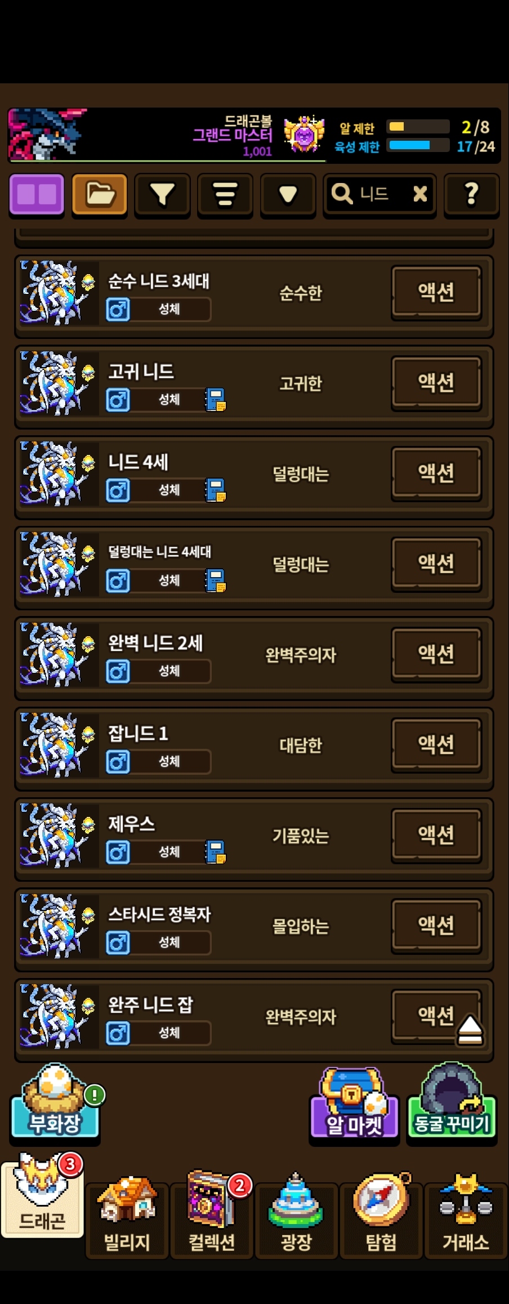Image resolution: width=509 pixels, height=1304 pixels.
Task: Clear the 니드 search text
Action: coord(420,194)
